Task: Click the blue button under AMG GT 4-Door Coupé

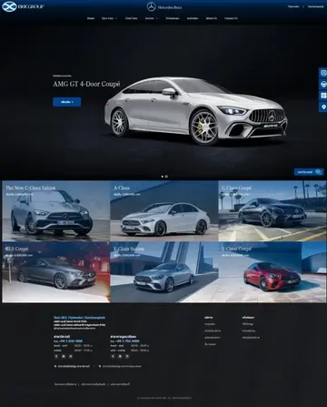Action: click(x=67, y=102)
